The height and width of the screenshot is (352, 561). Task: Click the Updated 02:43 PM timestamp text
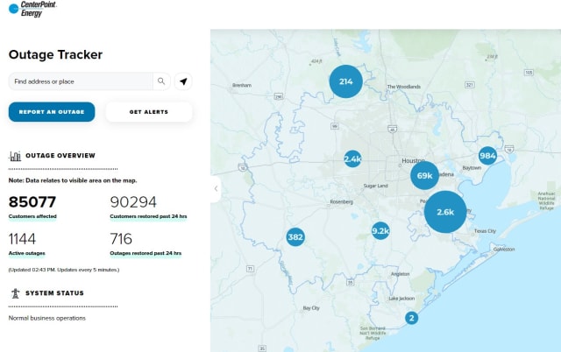click(x=64, y=270)
